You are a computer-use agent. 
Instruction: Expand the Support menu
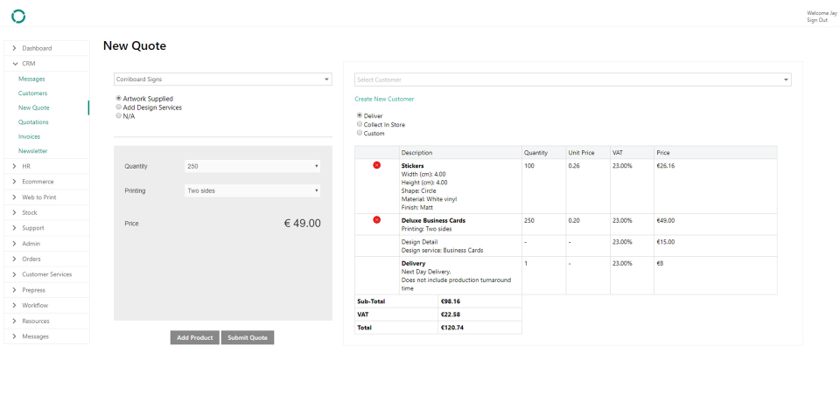(x=46, y=228)
